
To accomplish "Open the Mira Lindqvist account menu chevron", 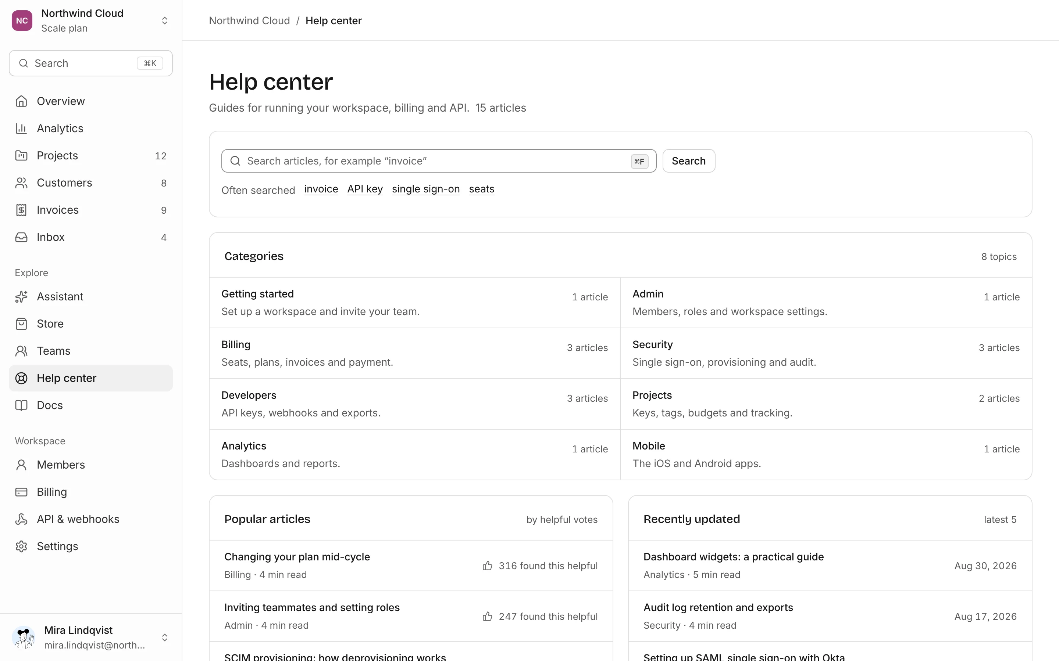I will point(164,637).
